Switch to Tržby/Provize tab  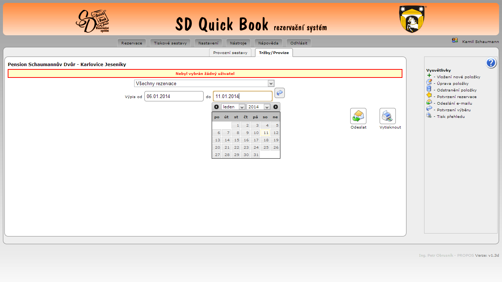(274, 53)
